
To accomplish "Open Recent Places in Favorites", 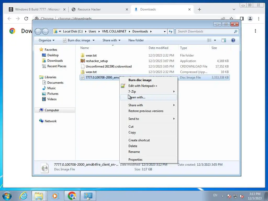I will 57,66.
